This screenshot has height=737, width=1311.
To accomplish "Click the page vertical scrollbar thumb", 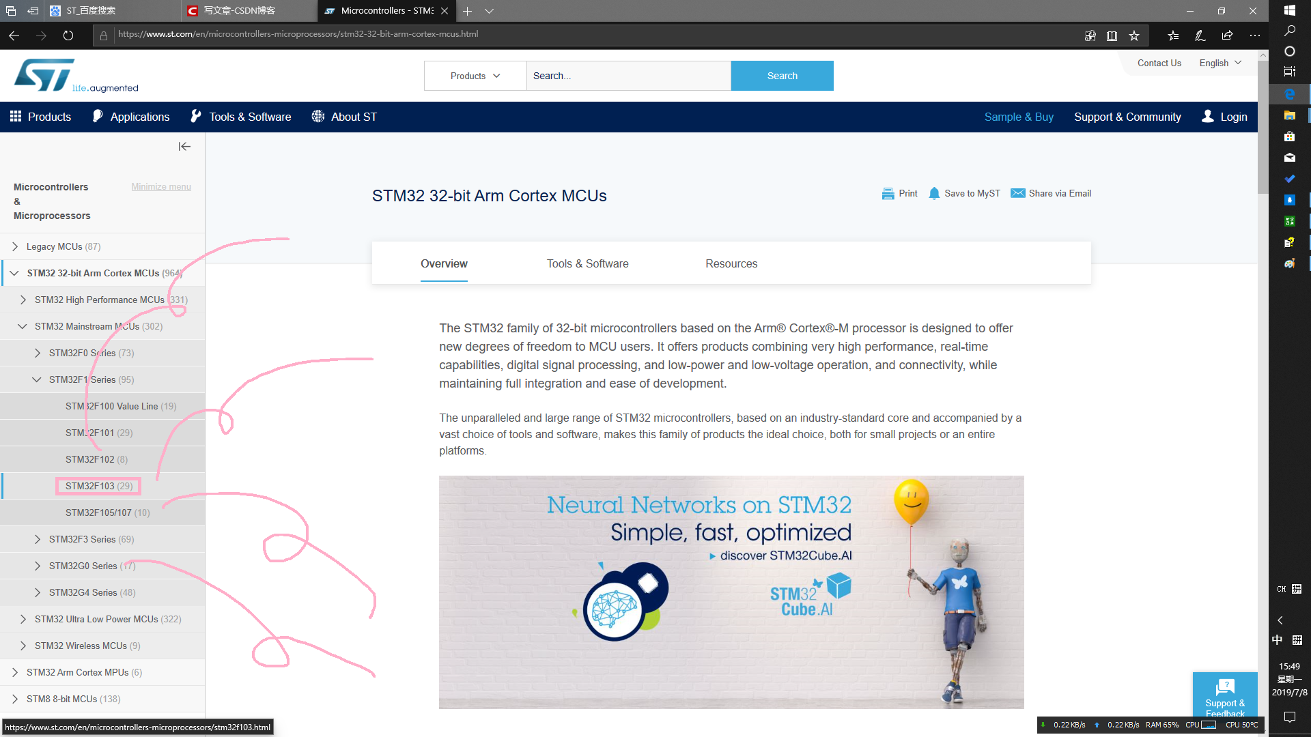I will pos(1263,126).
